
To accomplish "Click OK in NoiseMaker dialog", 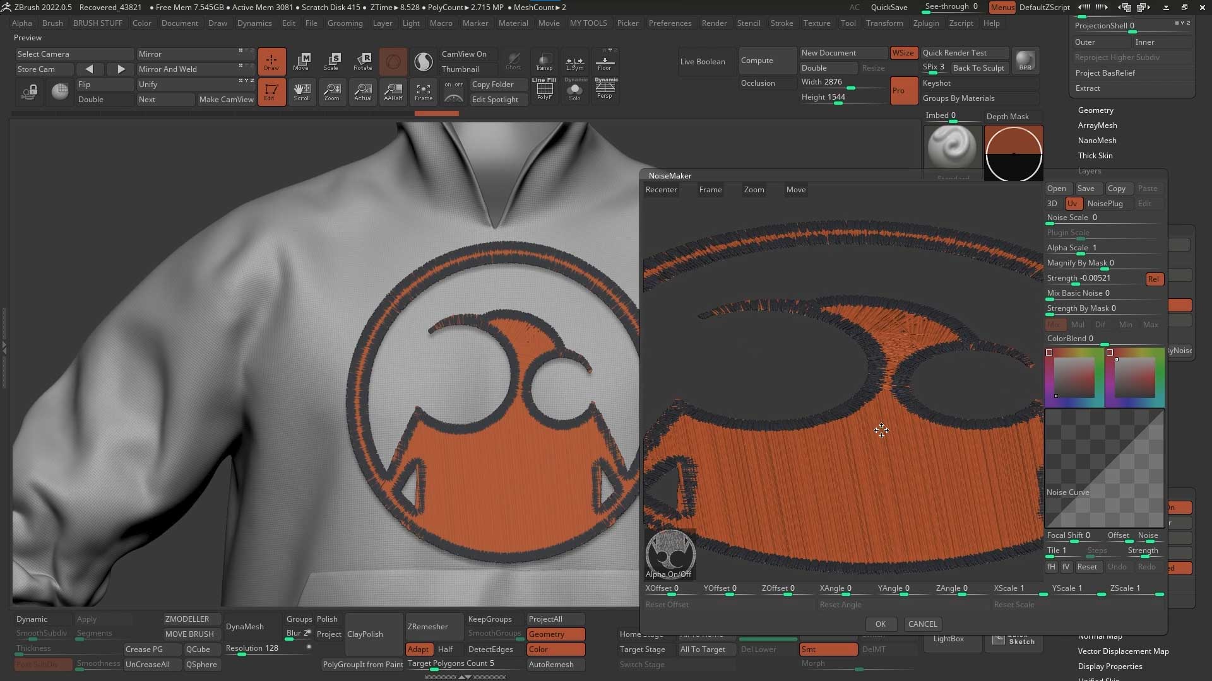I will (x=880, y=624).
